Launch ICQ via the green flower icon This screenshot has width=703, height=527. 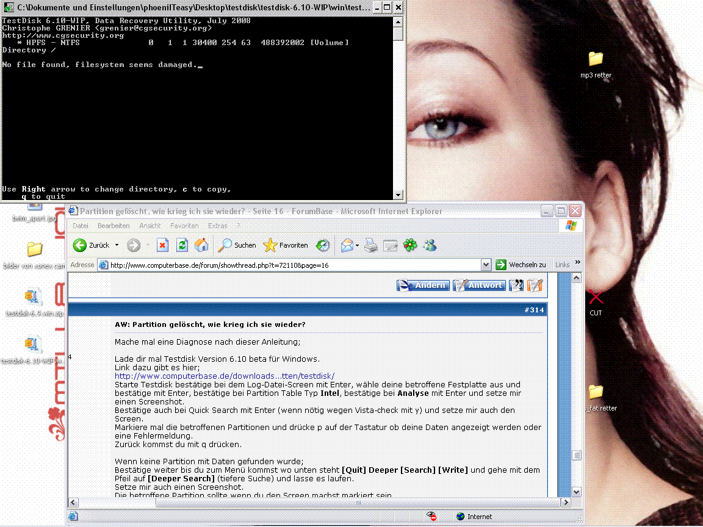tap(410, 245)
